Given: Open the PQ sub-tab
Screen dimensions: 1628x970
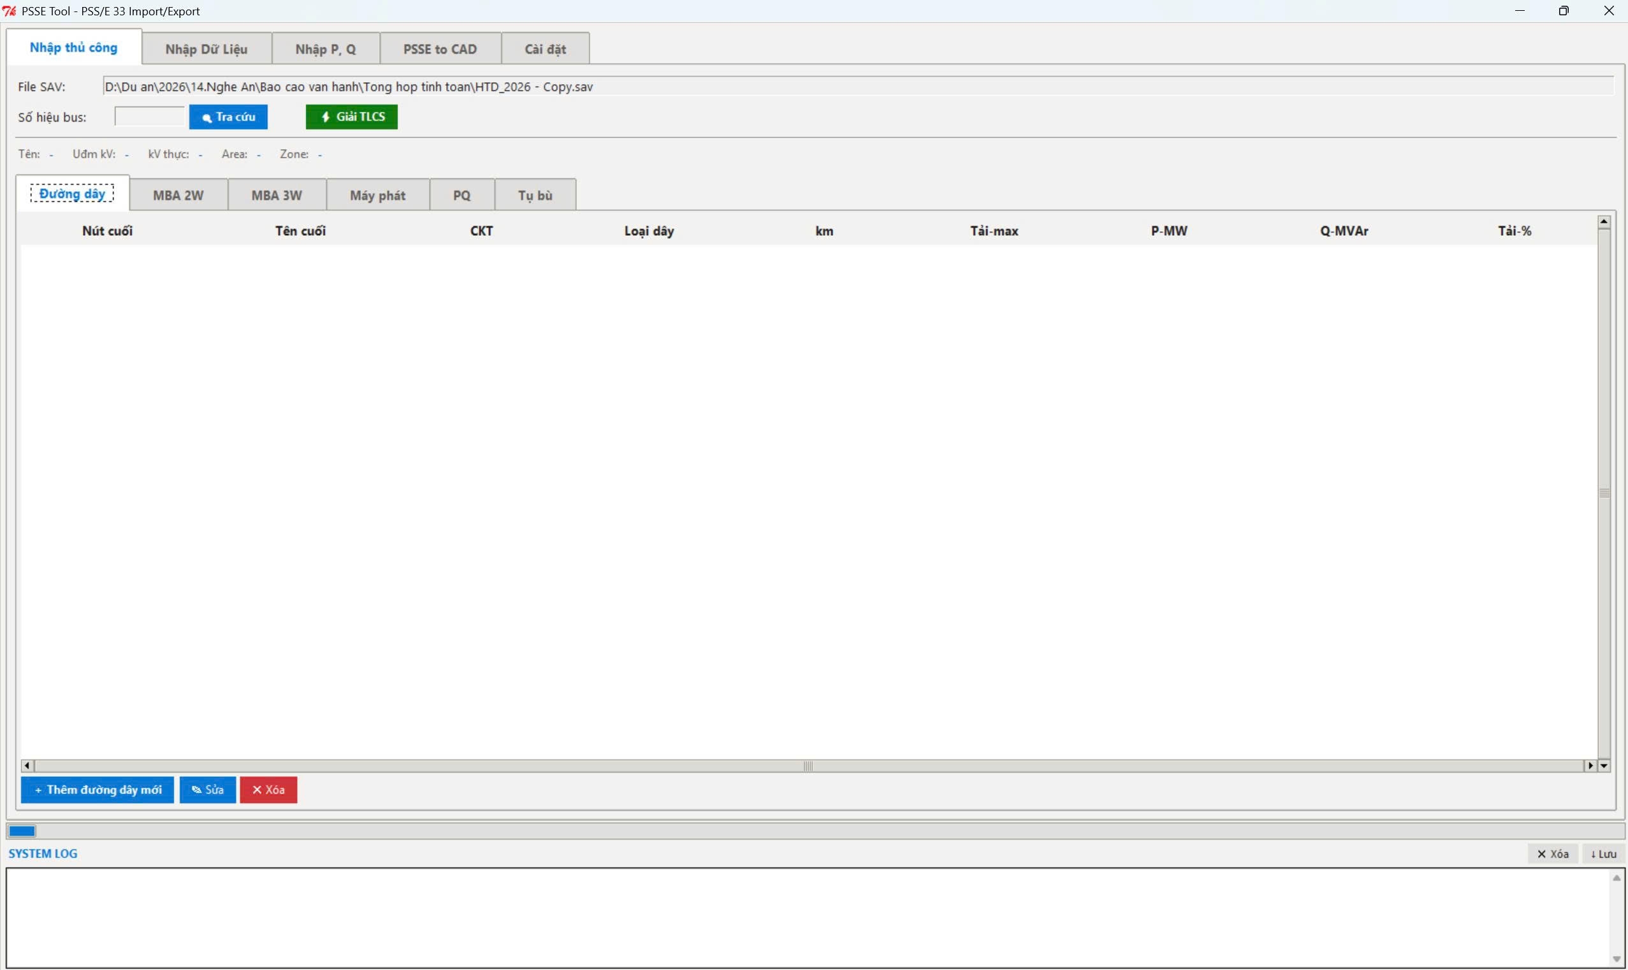Looking at the screenshot, I should (x=462, y=195).
